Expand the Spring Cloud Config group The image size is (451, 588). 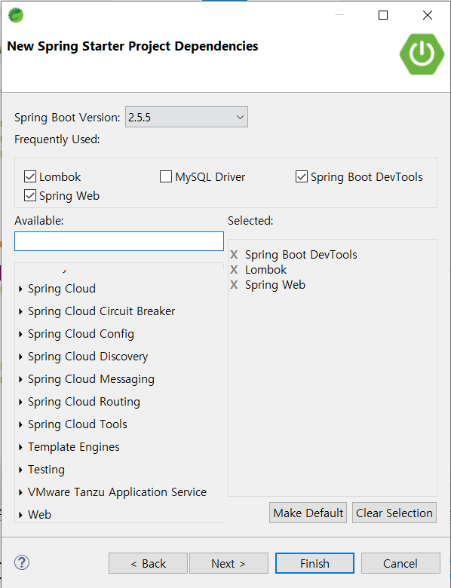click(x=20, y=334)
